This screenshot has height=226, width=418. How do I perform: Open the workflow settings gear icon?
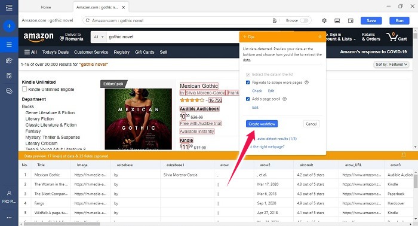pyautogui.click(x=324, y=20)
